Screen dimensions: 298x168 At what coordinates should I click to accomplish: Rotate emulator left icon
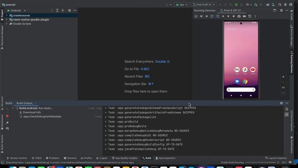[x=212, y=16]
